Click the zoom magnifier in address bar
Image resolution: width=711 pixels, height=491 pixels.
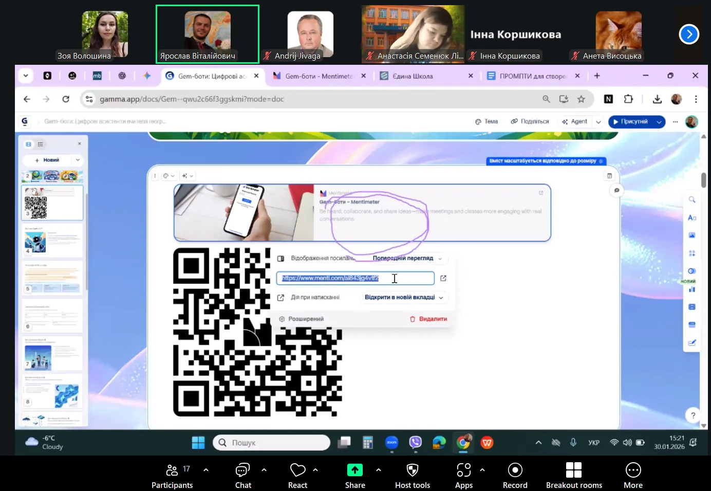pyautogui.click(x=546, y=99)
